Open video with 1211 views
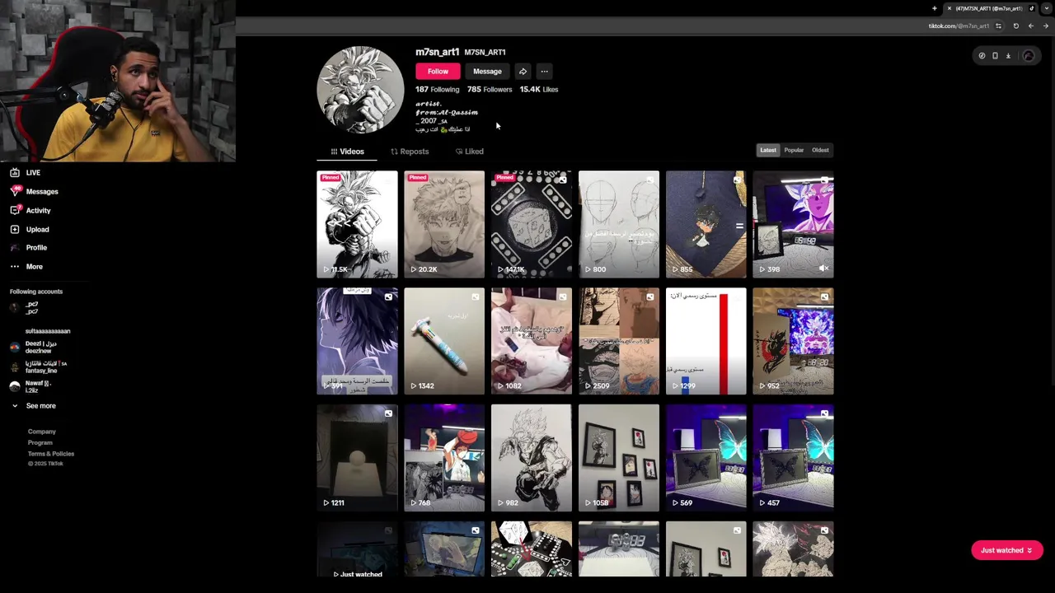This screenshot has height=593, width=1055. [357, 458]
